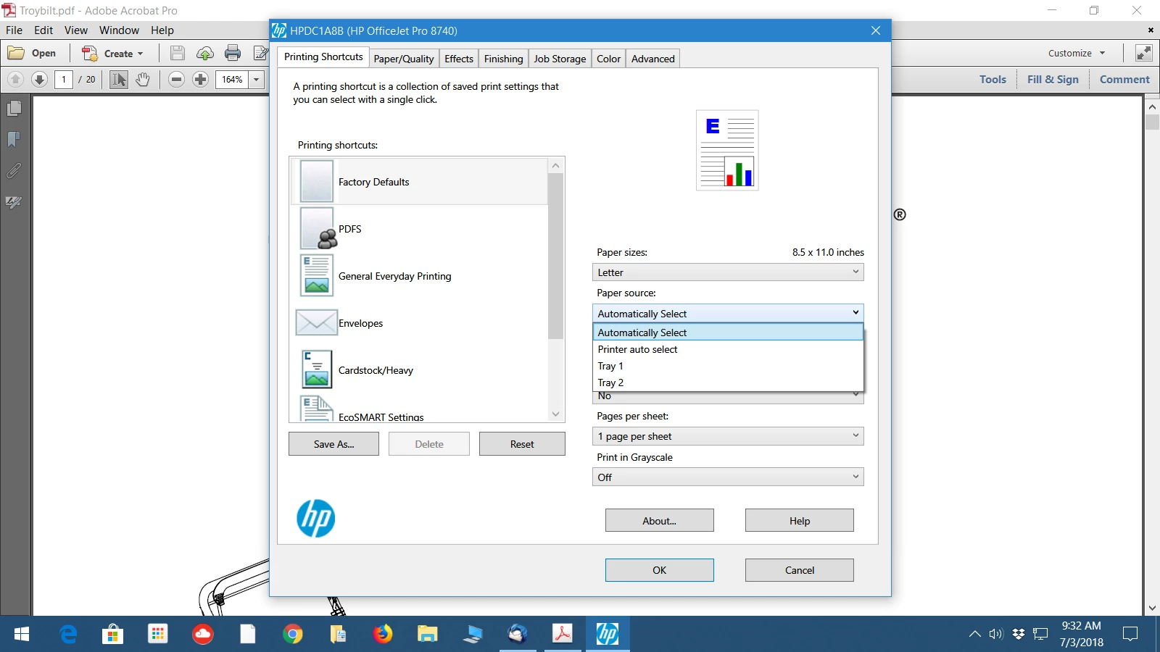Image resolution: width=1160 pixels, height=652 pixels.
Task: Open File Explorer from taskbar
Action: click(428, 635)
